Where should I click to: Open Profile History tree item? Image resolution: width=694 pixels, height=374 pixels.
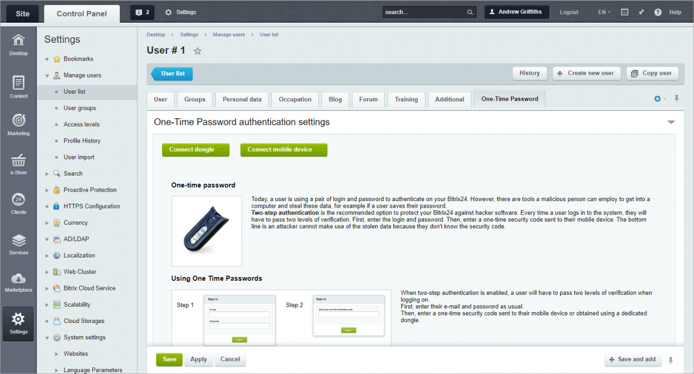[82, 141]
